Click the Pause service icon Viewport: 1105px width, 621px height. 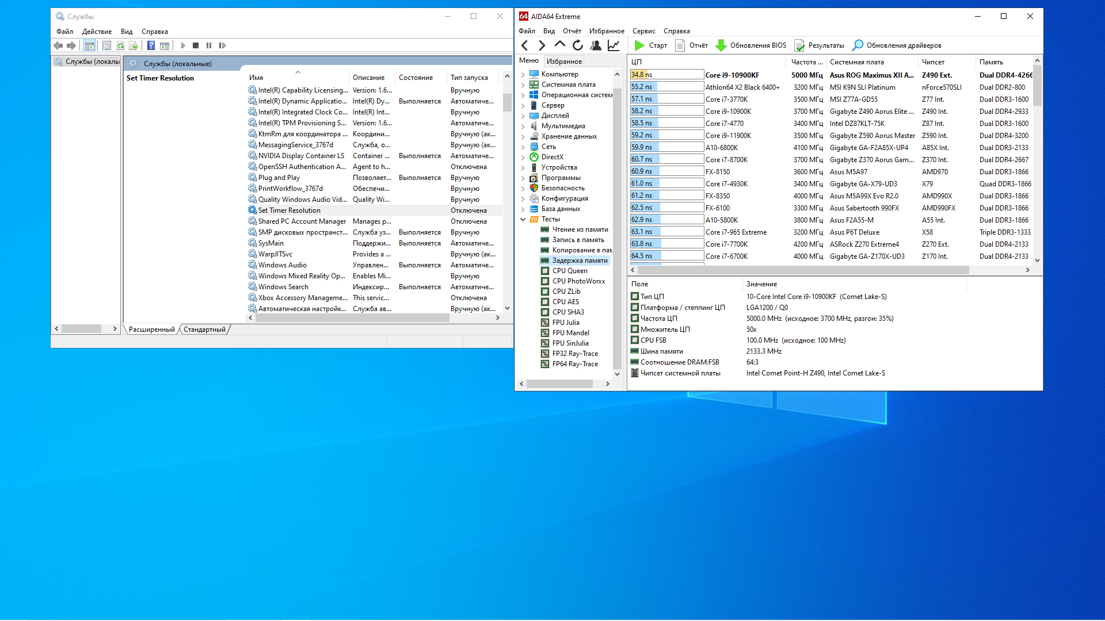[209, 45]
